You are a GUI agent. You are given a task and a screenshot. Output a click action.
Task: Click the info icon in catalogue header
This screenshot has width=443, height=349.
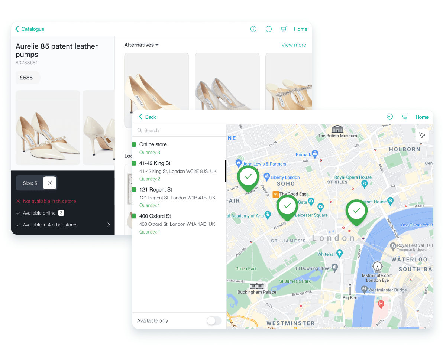253,29
